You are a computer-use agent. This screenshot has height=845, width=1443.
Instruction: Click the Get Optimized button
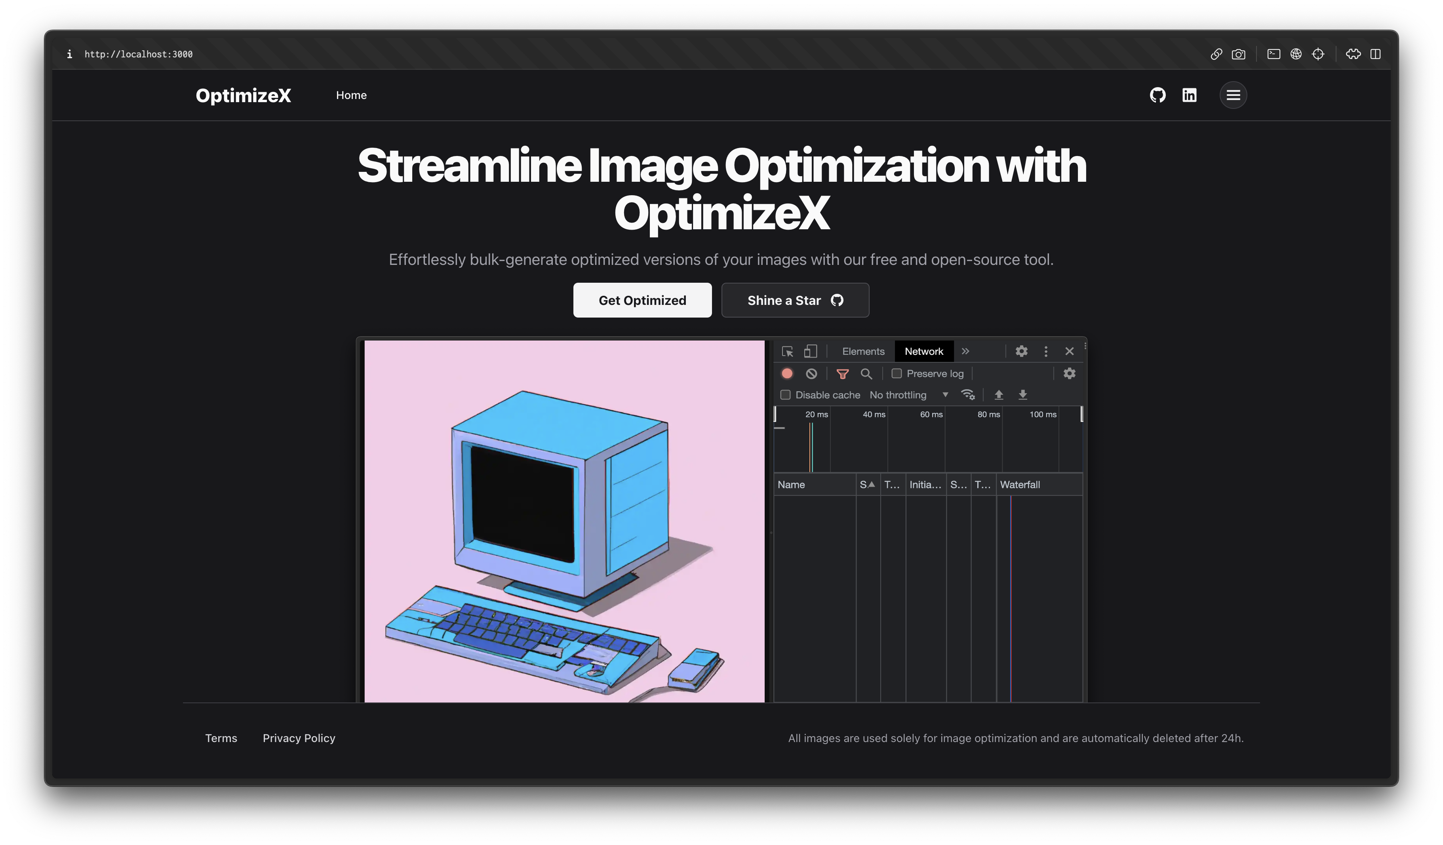(x=642, y=300)
